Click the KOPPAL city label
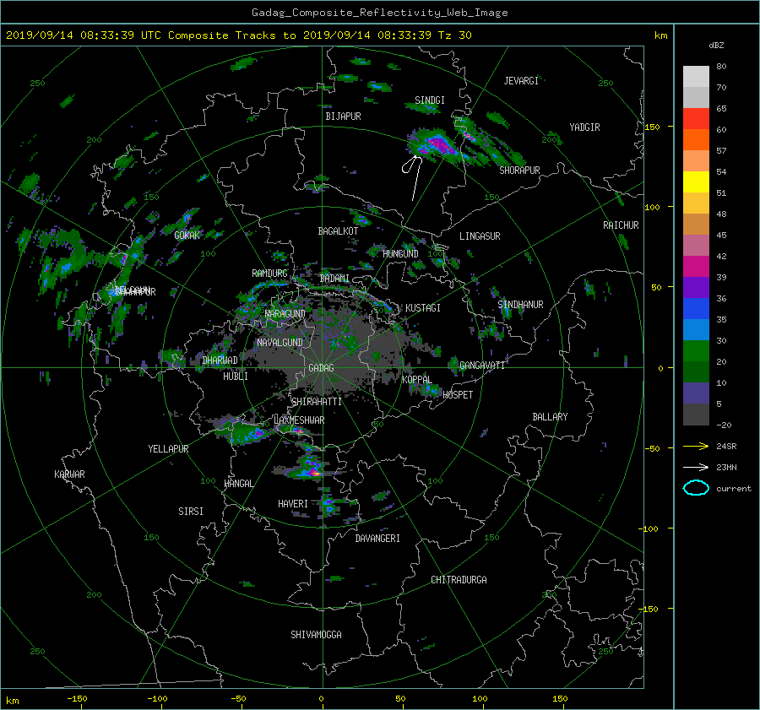 click(x=417, y=379)
